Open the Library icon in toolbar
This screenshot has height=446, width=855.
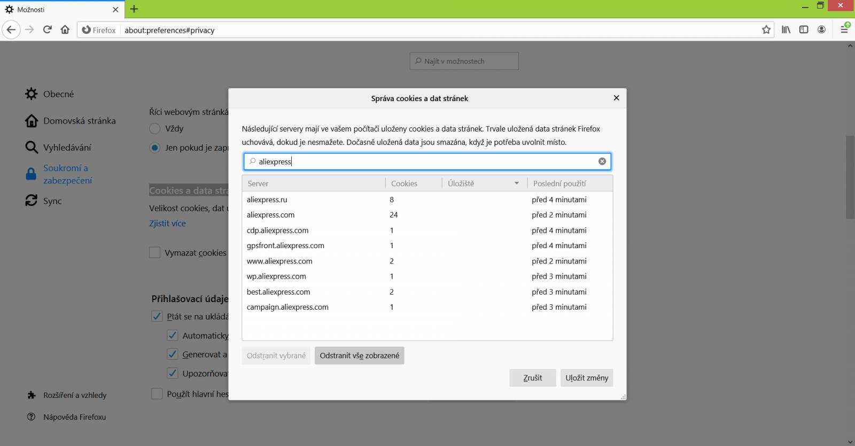click(x=786, y=30)
